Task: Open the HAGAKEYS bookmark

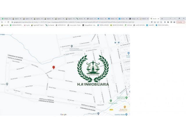Action: pyautogui.click(x=150, y=25)
